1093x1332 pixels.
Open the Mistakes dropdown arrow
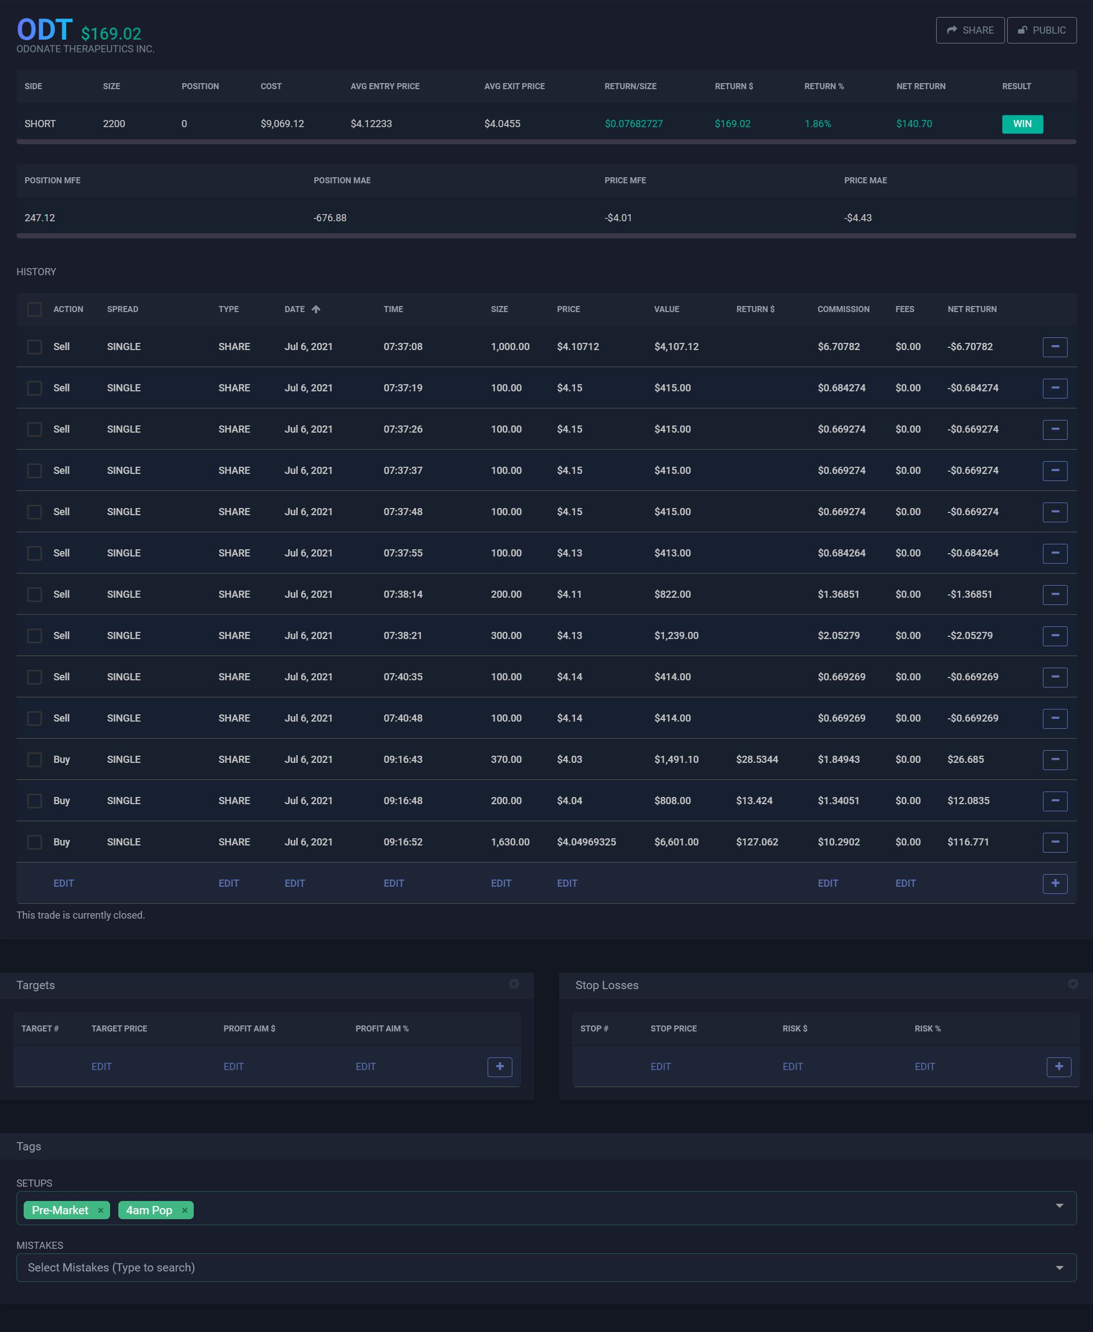tap(1059, 1268)
